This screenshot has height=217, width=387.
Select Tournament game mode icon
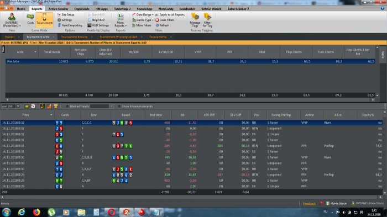click(x=44, y=19)
